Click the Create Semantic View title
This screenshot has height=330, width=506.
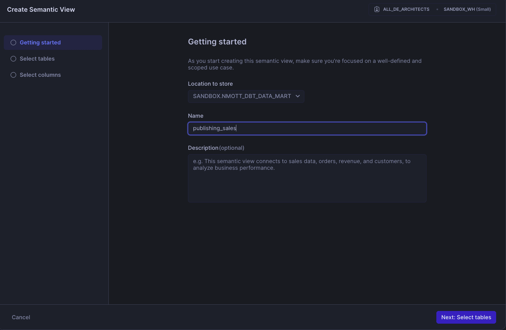(x=41, y=10)
